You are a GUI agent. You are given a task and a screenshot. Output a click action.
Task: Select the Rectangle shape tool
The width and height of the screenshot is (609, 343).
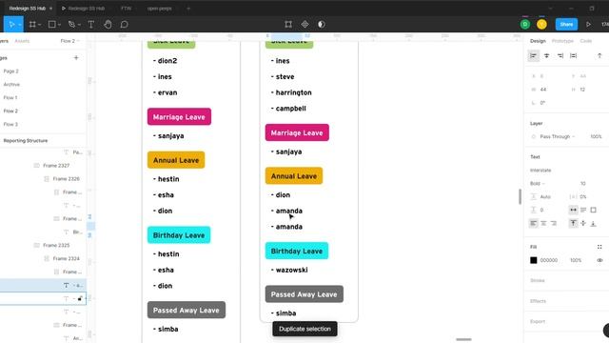coord(51,25)
